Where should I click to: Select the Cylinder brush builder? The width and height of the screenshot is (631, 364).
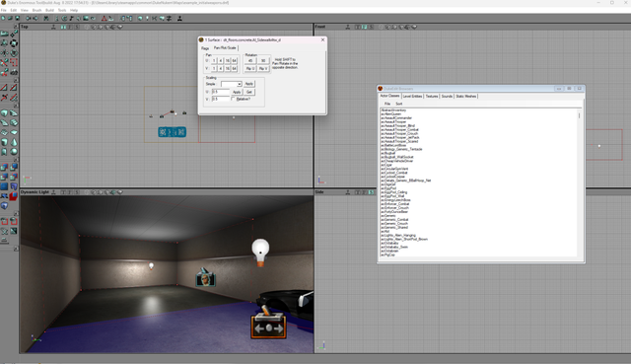coord(4,142)
